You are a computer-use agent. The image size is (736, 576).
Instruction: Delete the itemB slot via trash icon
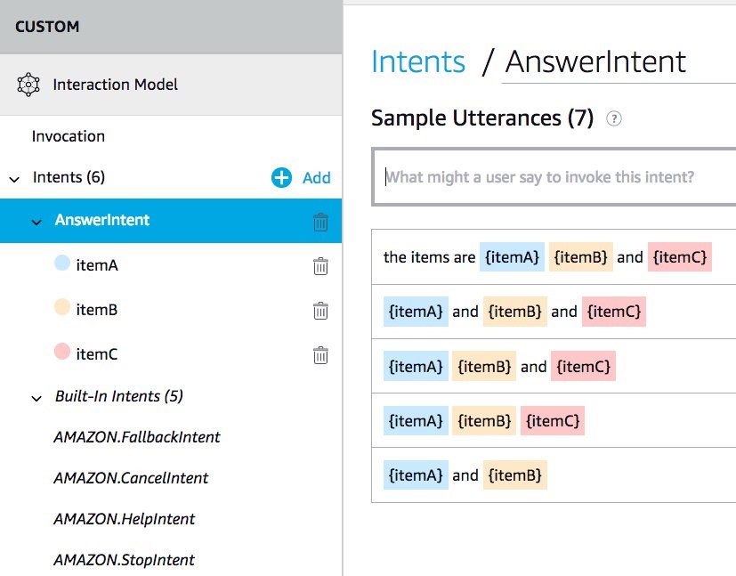pos(320,310)
